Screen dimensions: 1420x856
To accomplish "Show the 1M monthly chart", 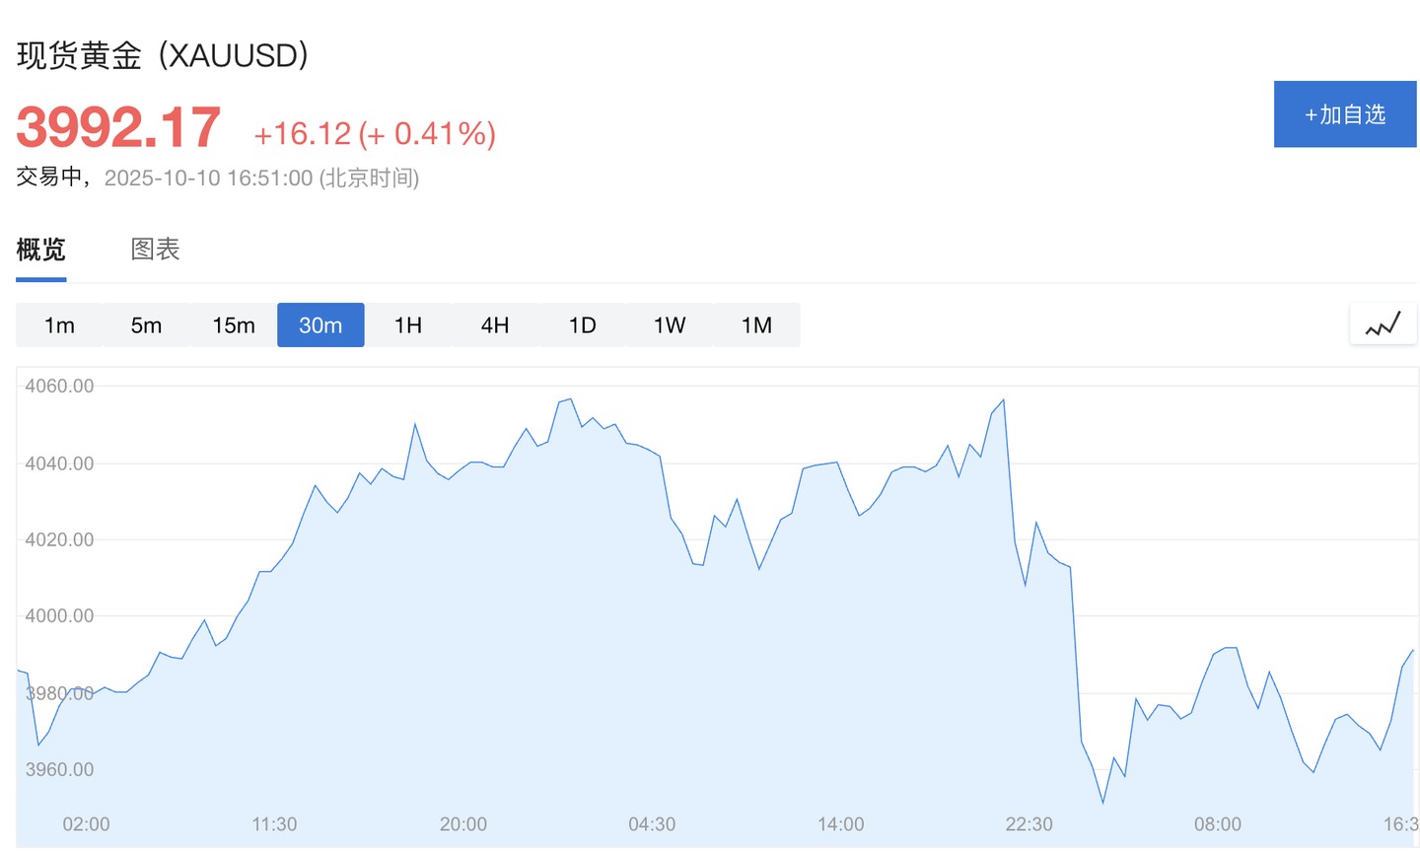I will [756, 325].
